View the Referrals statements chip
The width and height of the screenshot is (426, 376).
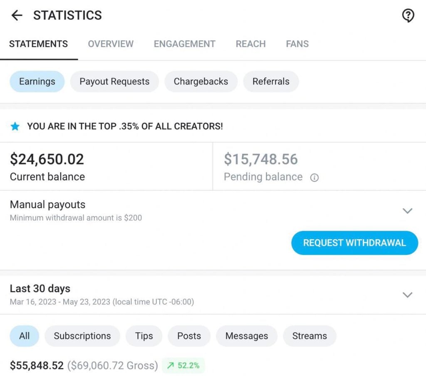tap(271, 82)
